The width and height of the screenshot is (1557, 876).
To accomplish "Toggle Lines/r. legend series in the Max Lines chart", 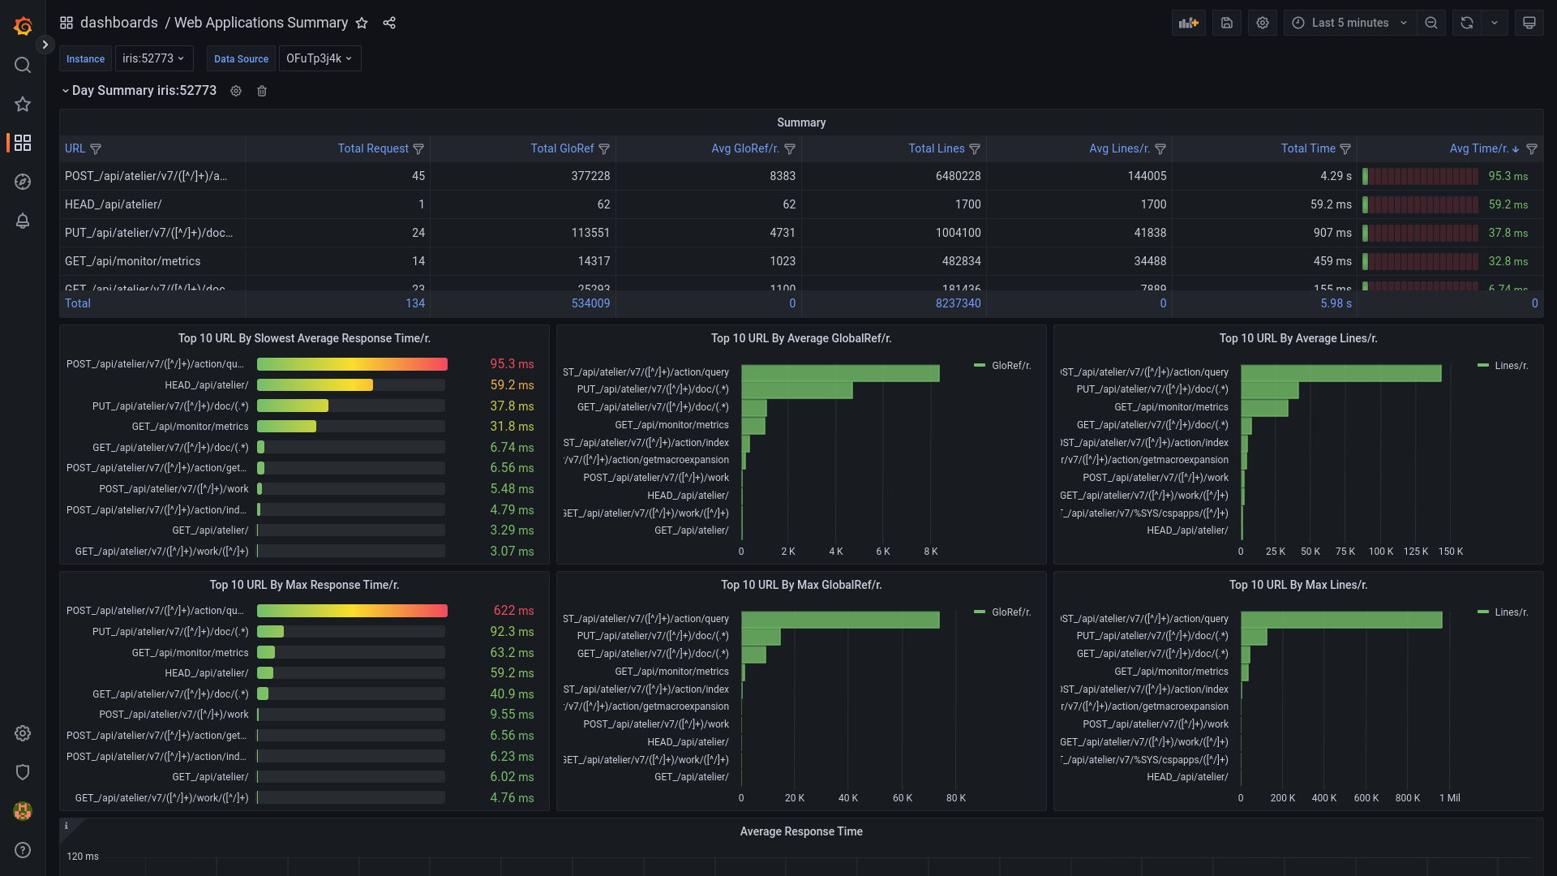I will tap(1510, 612).
